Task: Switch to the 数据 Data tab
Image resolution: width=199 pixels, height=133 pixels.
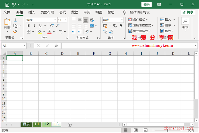Action: [75, 12]
